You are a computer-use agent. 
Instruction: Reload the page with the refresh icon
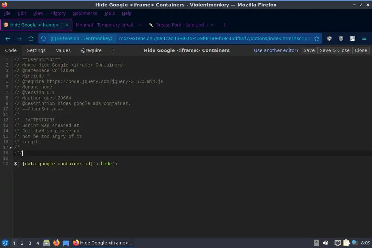[31, 38]
